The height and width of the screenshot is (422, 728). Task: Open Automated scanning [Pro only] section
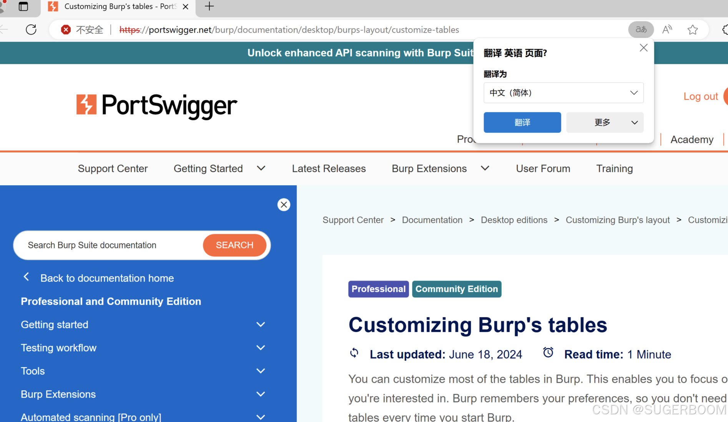point(91,417)
